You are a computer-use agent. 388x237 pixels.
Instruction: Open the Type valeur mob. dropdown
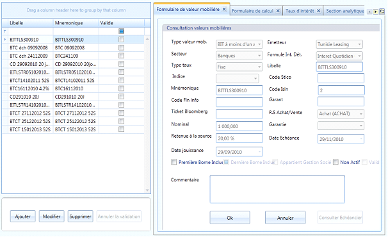coord(259,44)
